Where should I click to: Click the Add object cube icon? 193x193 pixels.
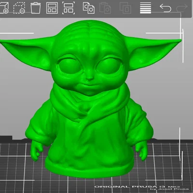[x=4, y=8]
